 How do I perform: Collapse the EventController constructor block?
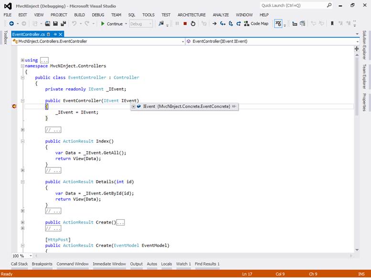point(22,101)
